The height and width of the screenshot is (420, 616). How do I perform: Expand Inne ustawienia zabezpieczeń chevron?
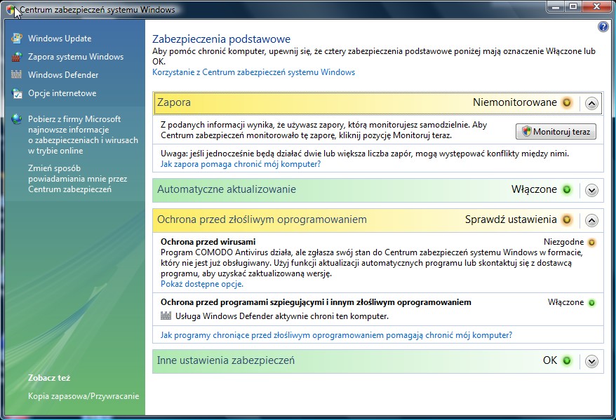[591, 361]
